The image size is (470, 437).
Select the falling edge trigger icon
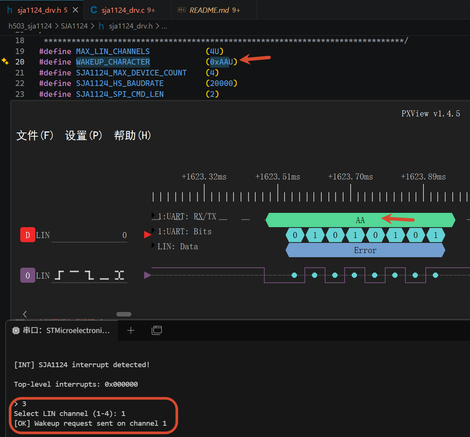click(89, 275)
